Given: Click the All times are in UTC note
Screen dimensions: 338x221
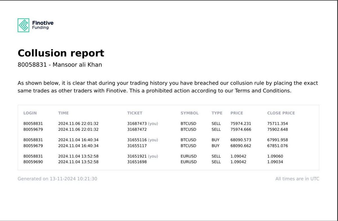Looking at the screenshot, I should 297,179.
